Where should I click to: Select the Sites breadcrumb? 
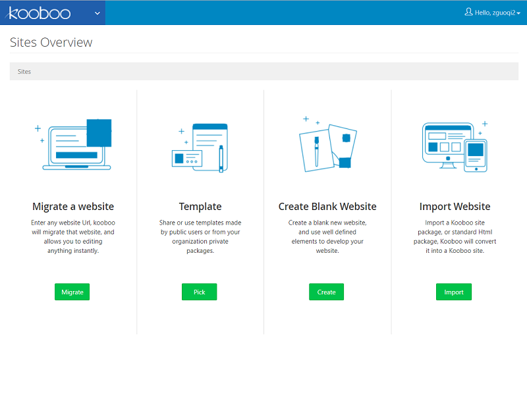tap(24, 72)
